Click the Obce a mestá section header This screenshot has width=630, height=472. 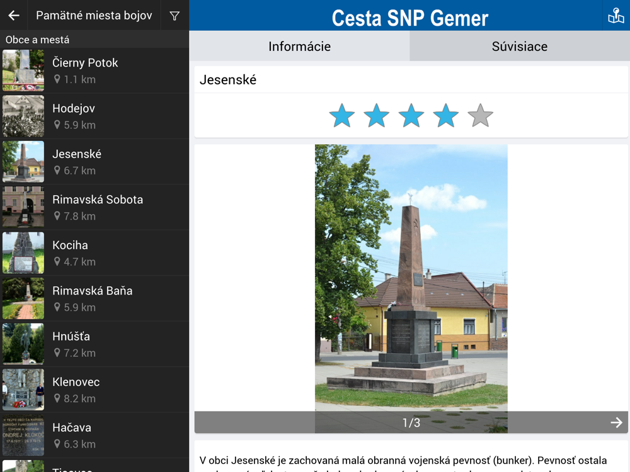tap(37, 40)
